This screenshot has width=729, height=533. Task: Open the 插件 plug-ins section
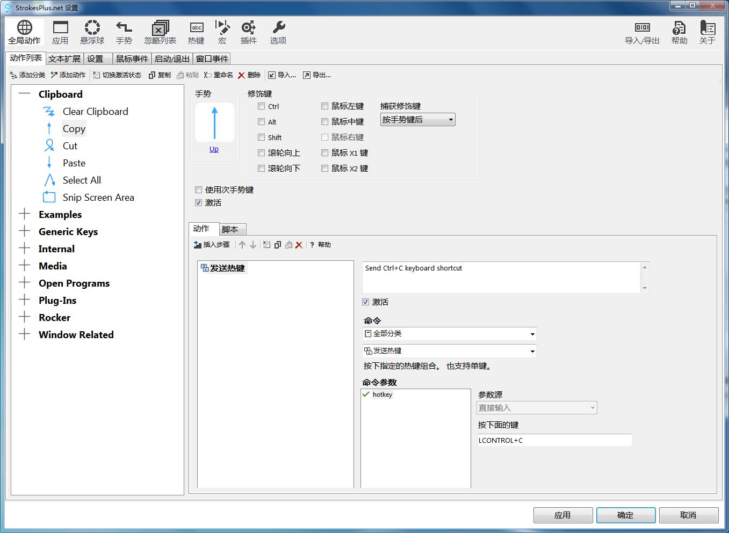pos(248,32)
